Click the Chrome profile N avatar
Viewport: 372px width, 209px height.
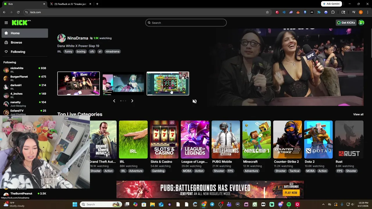coord(361,12)
